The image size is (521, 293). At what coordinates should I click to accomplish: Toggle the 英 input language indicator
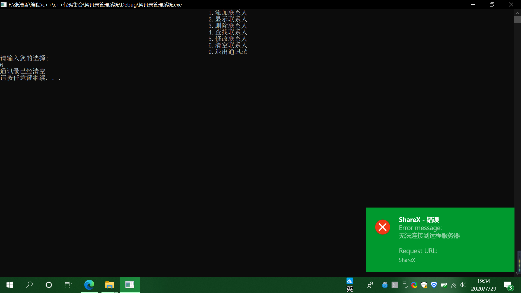[350, 289]
